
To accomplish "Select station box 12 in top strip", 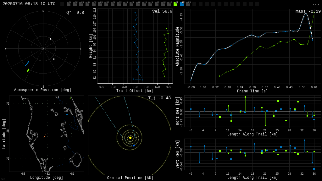I will (138, 4).
